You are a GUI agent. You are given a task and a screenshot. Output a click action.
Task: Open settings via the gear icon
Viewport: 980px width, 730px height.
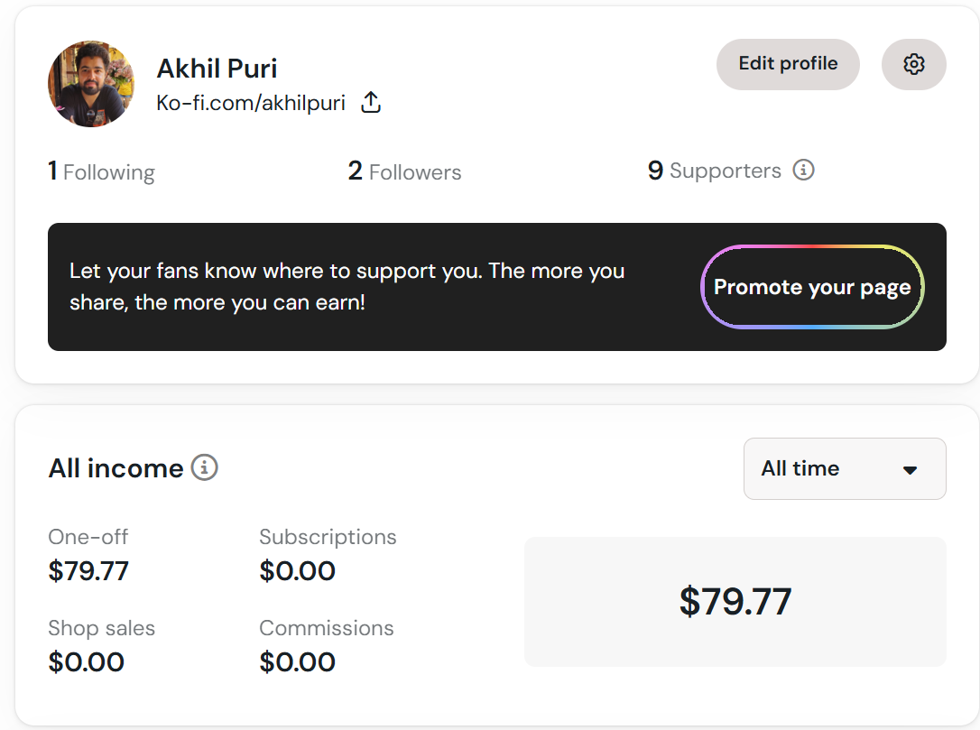(x=914, y=64)
